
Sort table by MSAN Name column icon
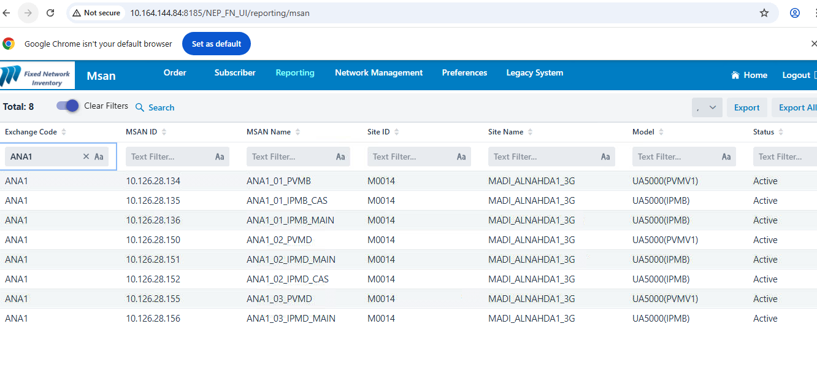(x=297, y=132)
